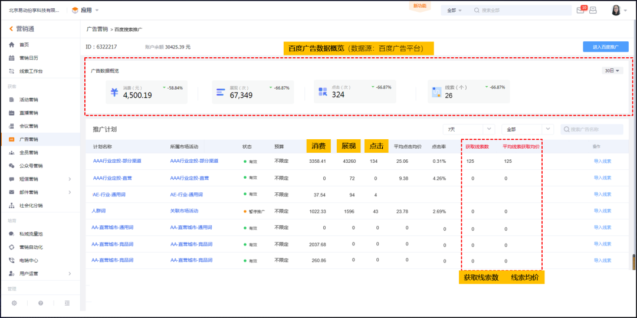
Task: Click account ID: 6322217 text
Action: tap(101, 47)
